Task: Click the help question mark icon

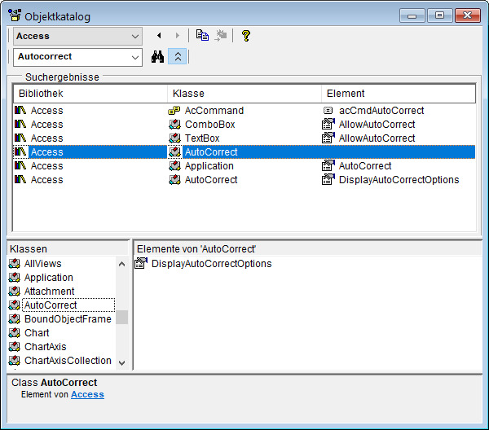Action: tap(245, 36)
